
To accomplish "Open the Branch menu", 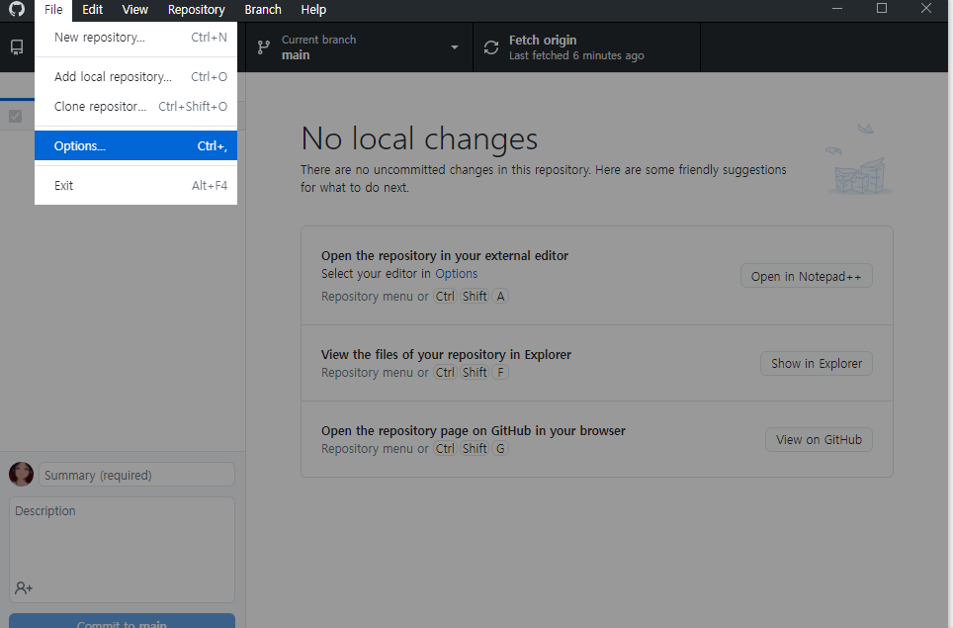I will [263, 10].
